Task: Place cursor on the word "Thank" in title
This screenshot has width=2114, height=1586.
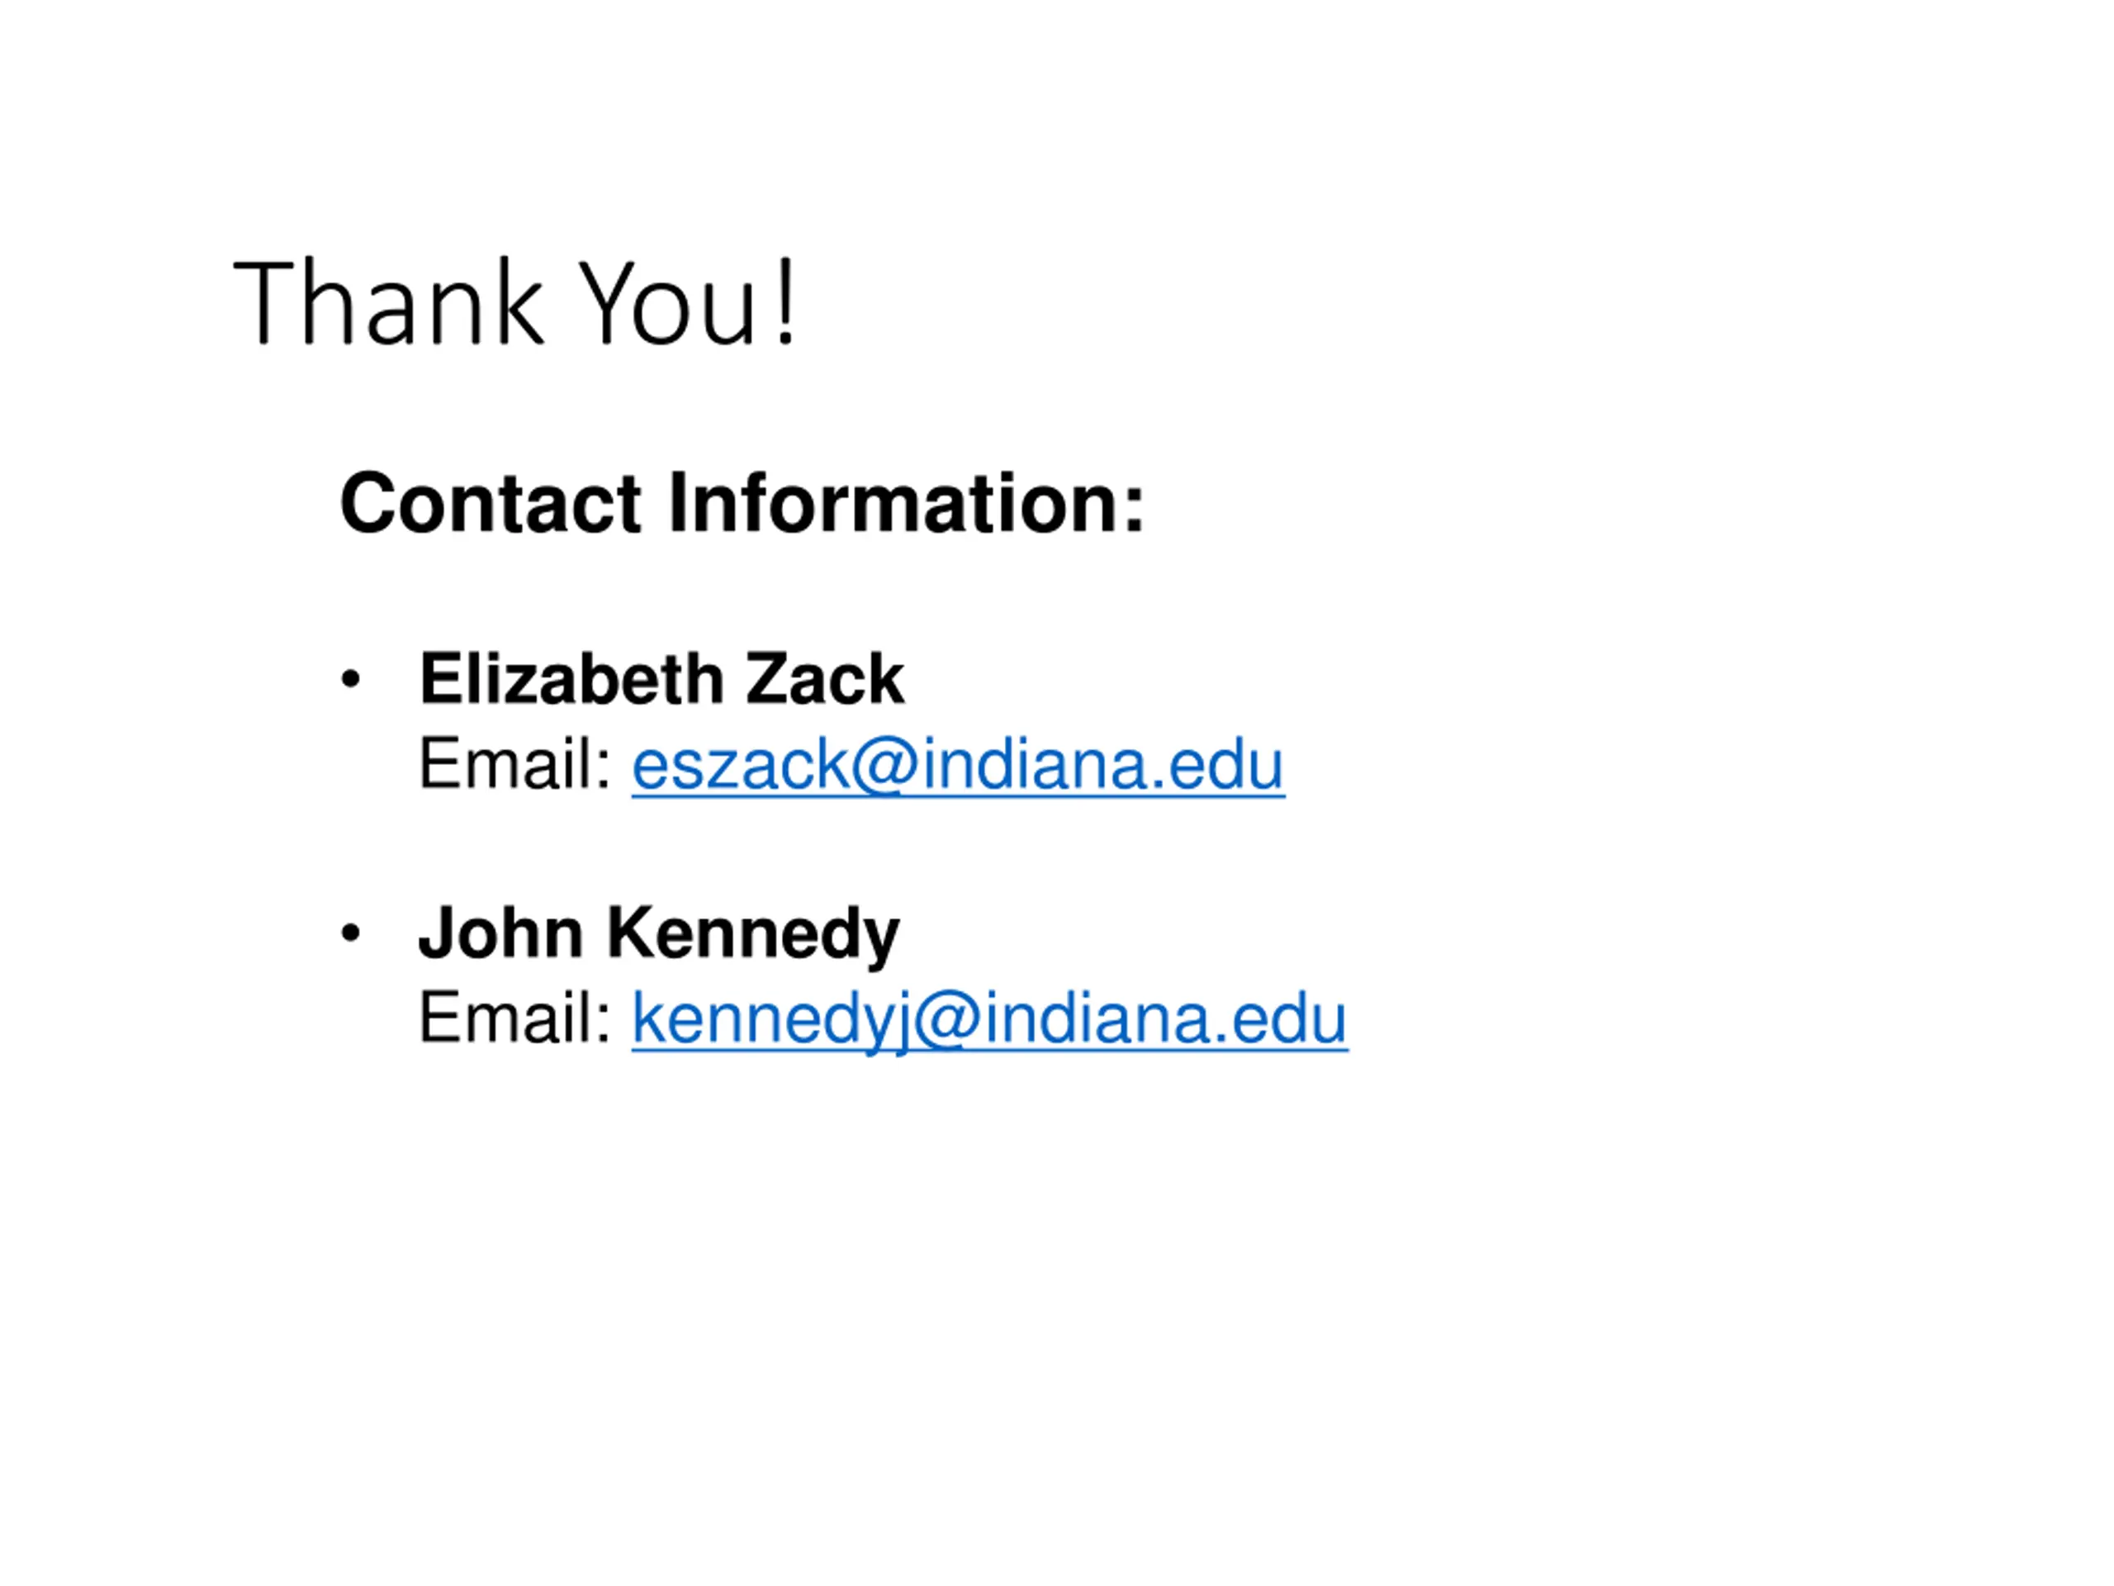Action: (x=388, y=302)
